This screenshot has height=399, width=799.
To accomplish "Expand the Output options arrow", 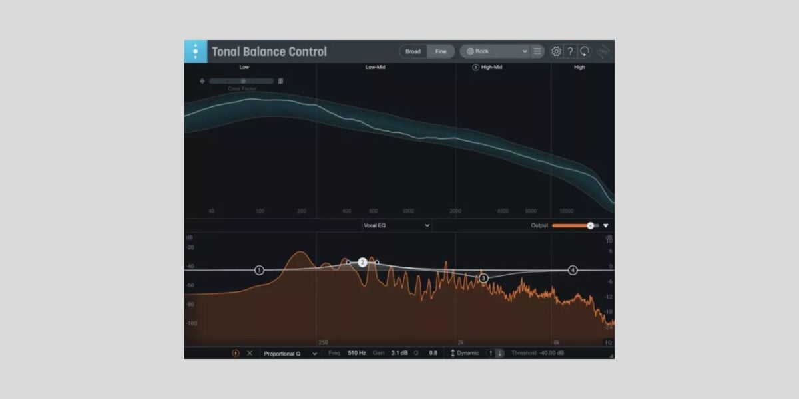I will pyautogui.click(x=605, y=225).
